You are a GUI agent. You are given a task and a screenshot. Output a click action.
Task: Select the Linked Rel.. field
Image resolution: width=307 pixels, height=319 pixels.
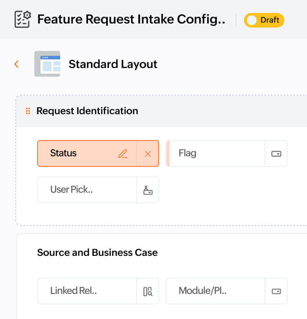point(98,291)
